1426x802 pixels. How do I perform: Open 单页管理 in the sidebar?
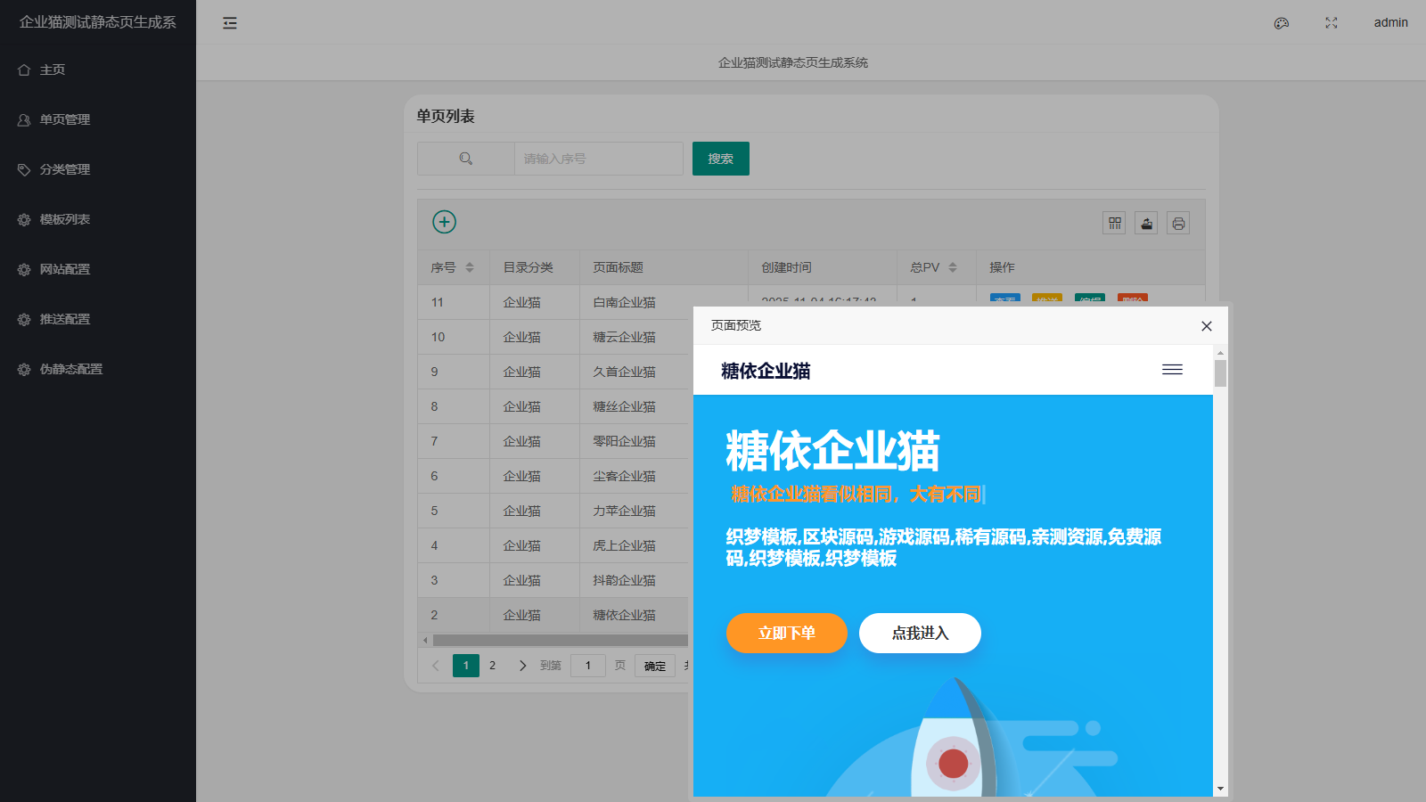(x=65, y=119)
